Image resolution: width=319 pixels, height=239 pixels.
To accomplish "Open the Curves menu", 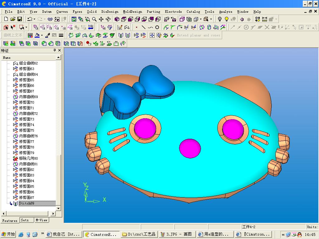I will (62, 12).
